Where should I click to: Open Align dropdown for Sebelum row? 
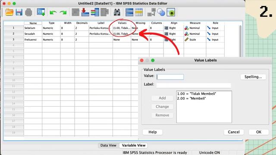173,28
